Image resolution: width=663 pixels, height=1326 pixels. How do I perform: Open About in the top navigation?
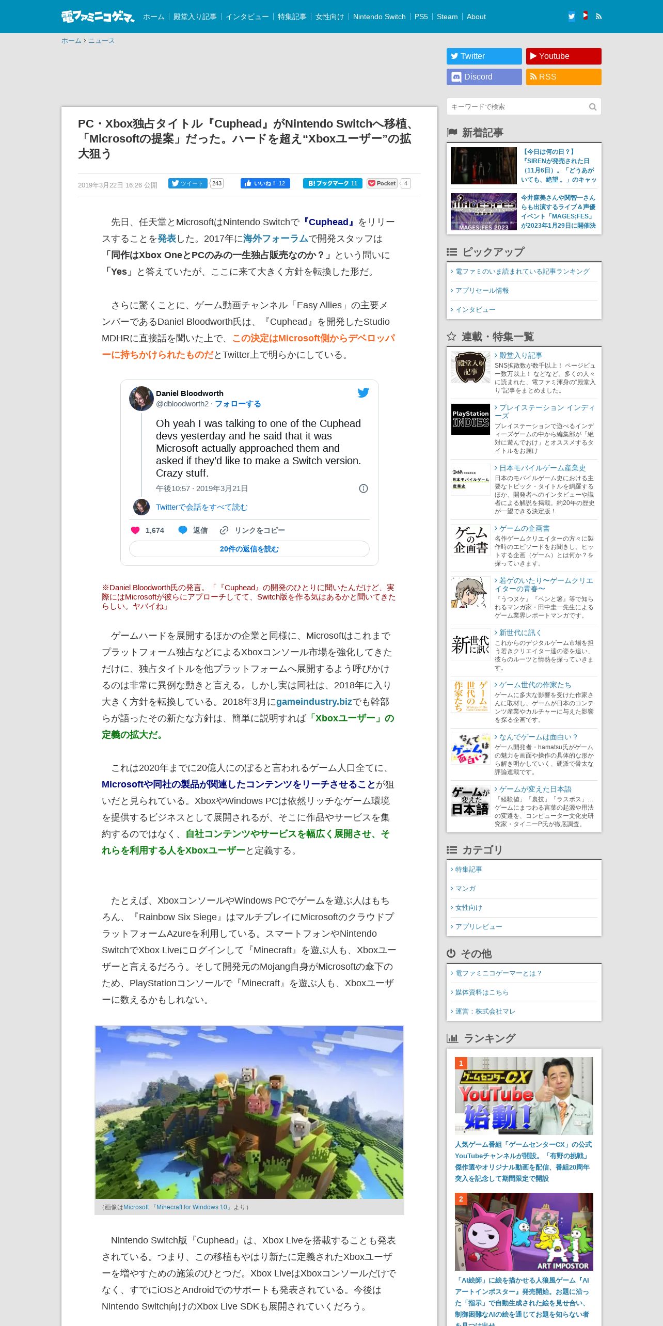tap(476, 17)
